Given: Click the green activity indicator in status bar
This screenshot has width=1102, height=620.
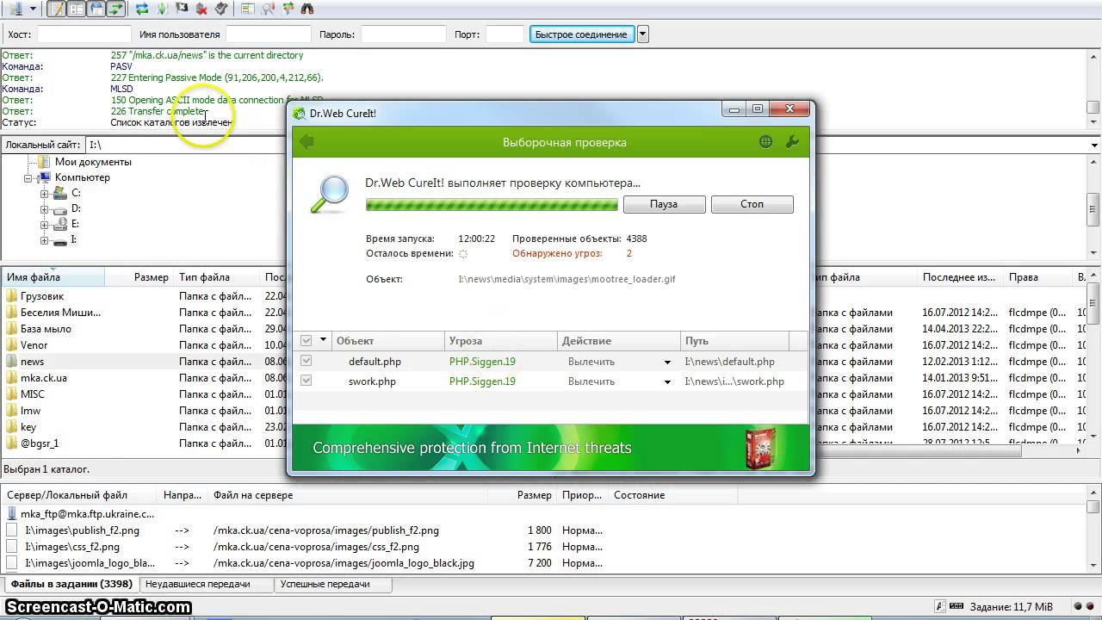Looking at the screenshot, I should 1076,606.
